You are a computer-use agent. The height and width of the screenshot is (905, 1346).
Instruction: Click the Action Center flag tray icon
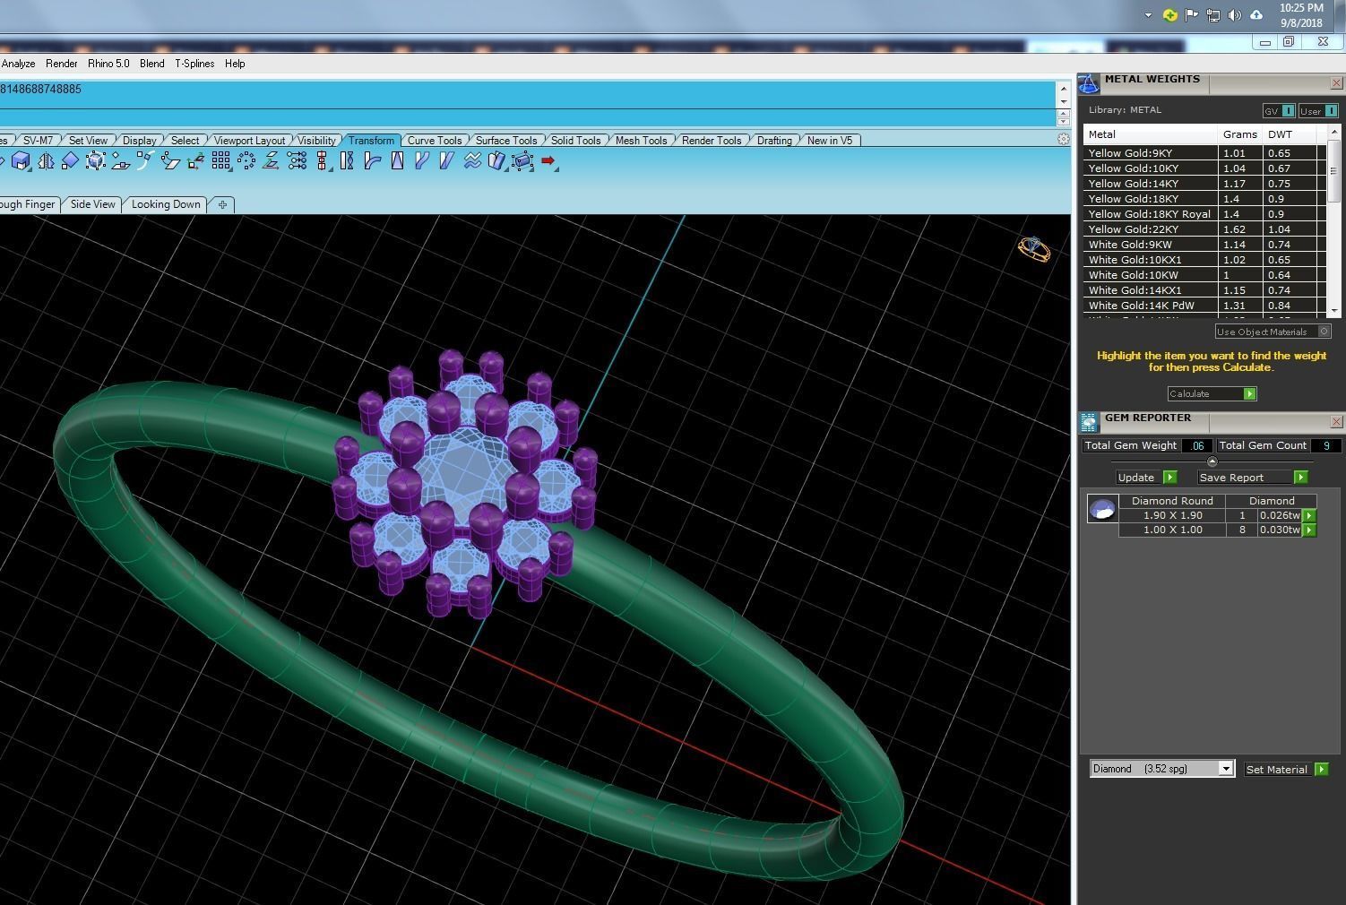(1192, 15)
